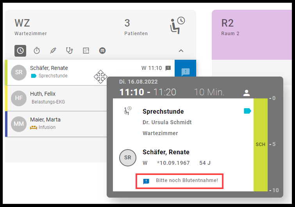
Task: Click the birth date *10.09.1967
Action: point(173,163)
